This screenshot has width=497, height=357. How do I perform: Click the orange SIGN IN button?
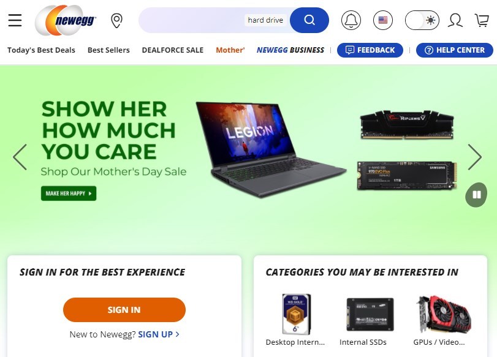click(124, 310)
